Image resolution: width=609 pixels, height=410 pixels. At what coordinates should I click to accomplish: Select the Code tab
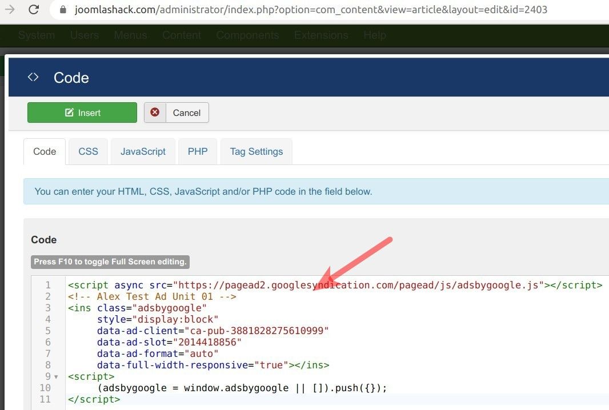coord(45,151)
